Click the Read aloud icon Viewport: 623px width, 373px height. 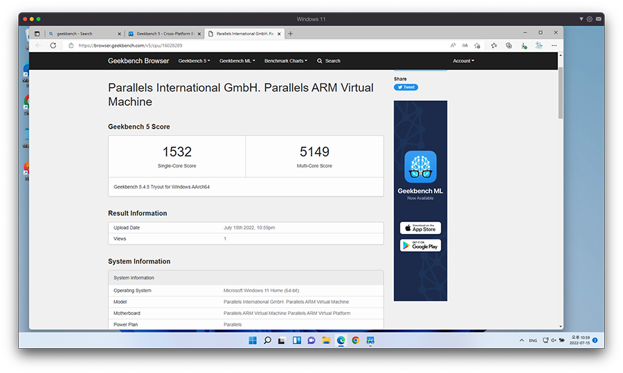453,46
